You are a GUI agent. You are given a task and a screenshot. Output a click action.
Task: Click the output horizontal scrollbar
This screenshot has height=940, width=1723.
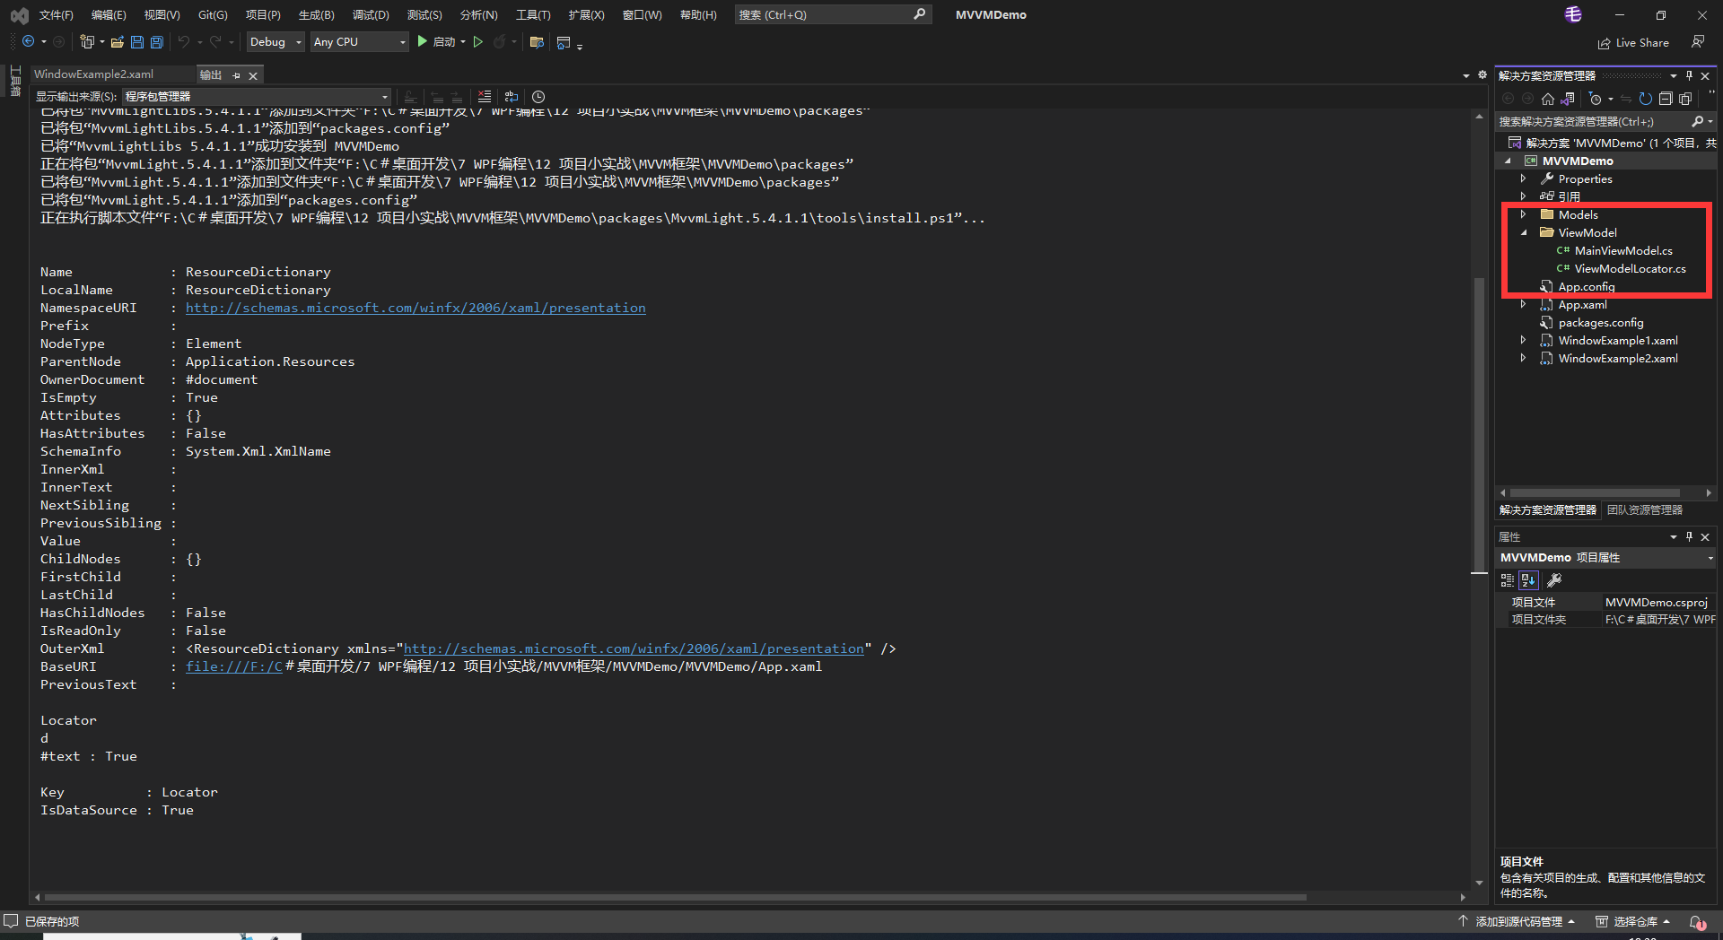[675, 897]
